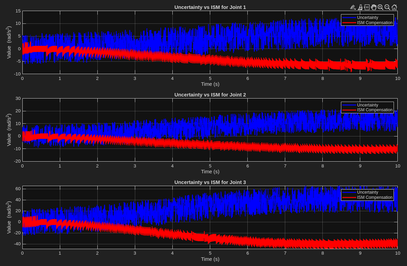Image resolution: width=407 pixels, height=266 pixels.
Task: Select the 'Uncertainty vs ISM for Joint 3' title
Action: pos(210,182)
